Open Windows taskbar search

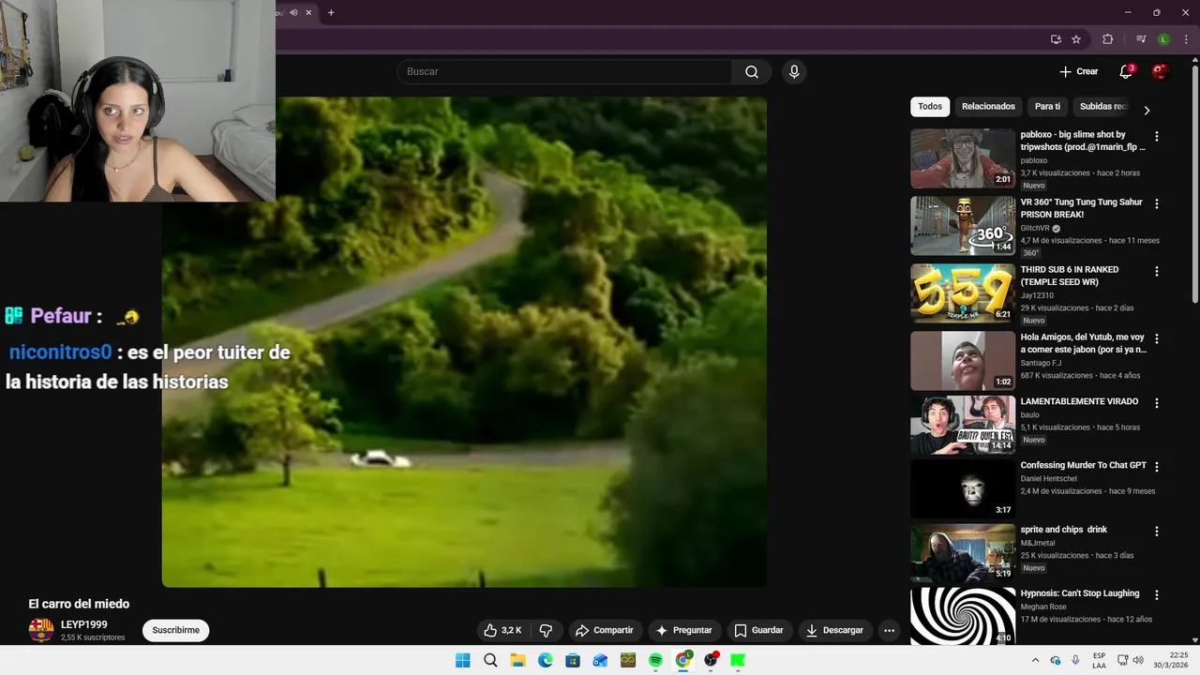pyautogui.click(x=490, y=660)
